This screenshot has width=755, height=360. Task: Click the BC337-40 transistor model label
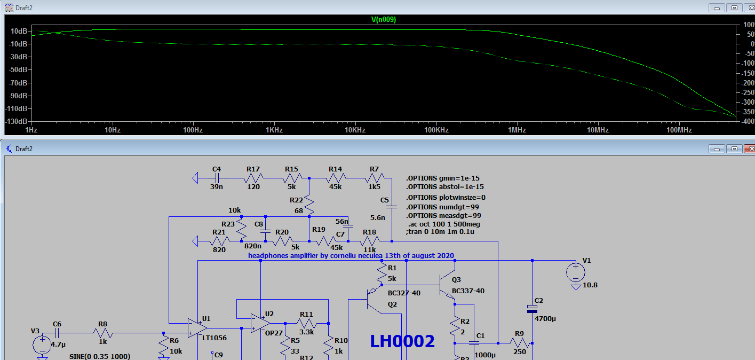pyautogui.click(x=468, y=291)
